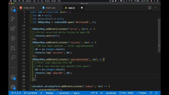The height and width of the screenshot is (95, 169).
Task: Click the javascript | app.js lint status
Action: point(68,93)
